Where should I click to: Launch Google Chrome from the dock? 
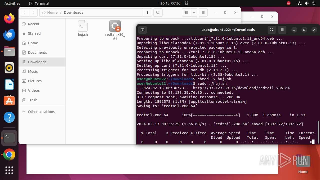9,155
